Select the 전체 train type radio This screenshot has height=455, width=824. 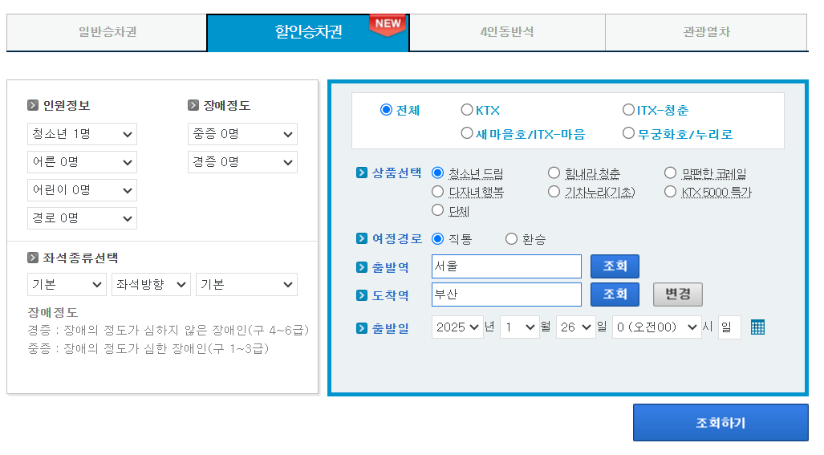[386, 110]
